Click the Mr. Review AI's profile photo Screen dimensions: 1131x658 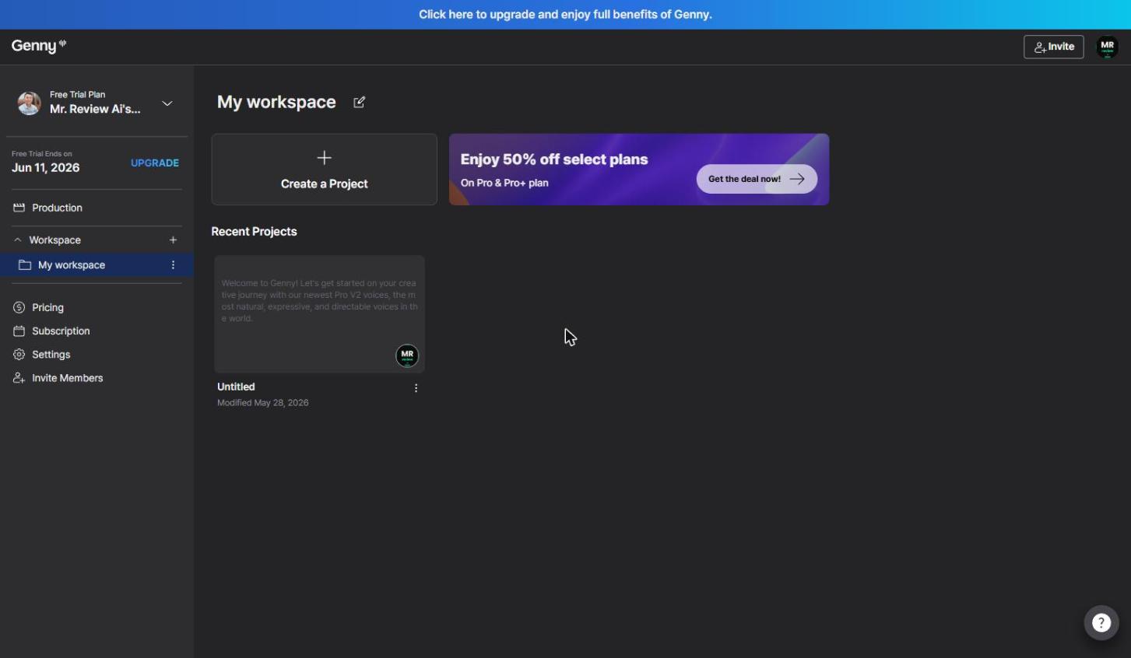[29, 103]
